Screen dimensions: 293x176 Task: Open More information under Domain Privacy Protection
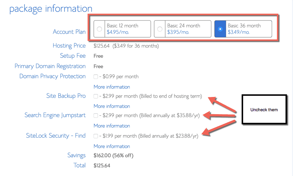112,87
